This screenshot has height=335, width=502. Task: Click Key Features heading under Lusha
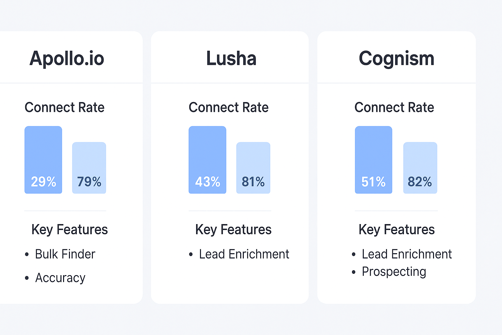[x=233, y=230]
